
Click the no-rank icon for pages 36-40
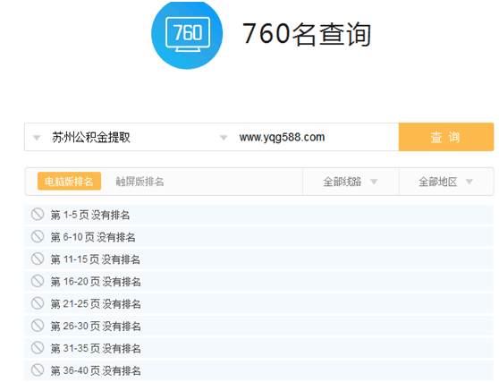click(x=38, y=369)
